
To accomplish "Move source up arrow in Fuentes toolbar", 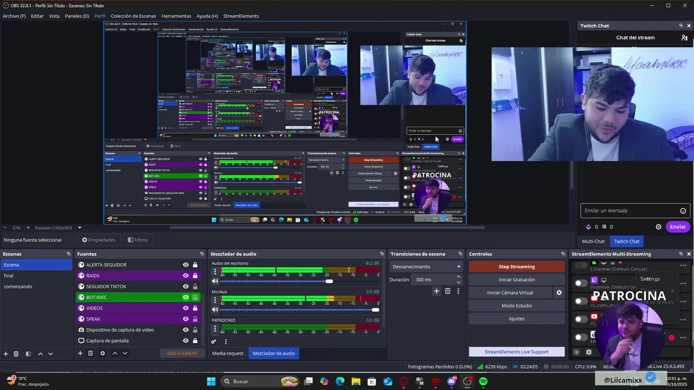I will [114, 353].
